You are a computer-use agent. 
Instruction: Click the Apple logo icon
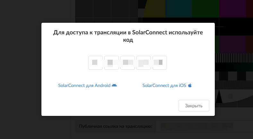point(190,86)
